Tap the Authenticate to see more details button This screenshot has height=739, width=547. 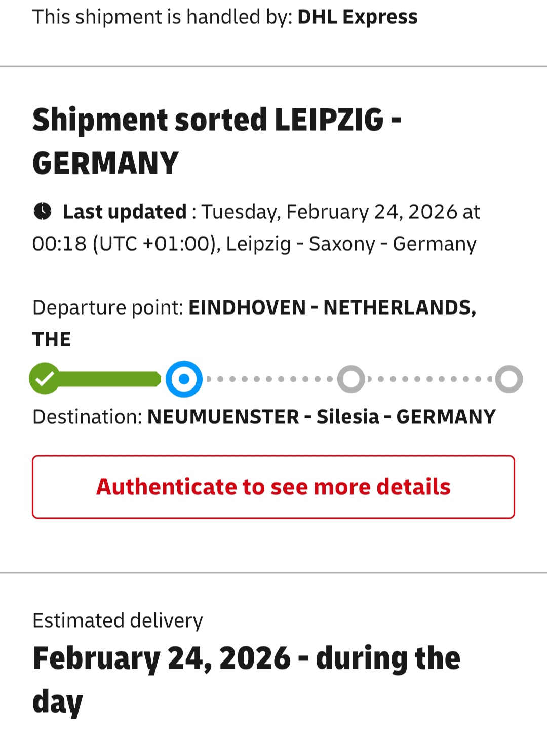(273, 487)
